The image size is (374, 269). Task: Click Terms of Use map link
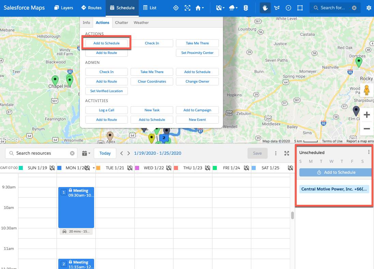pos(332,141)
